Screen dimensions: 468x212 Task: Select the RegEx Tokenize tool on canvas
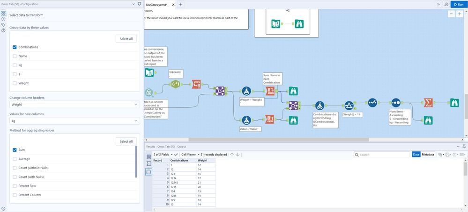pyautogui.click(x=176, y=84)
